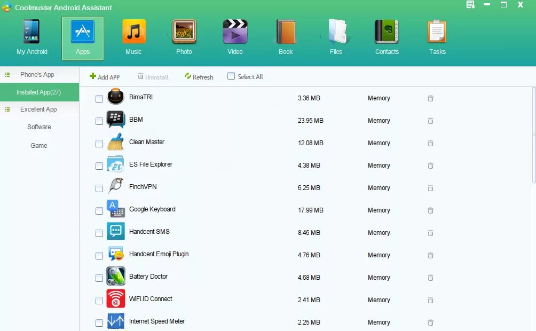Tick the WiFi.ID Connect checkbox

pyautogui.click(x=99, y=301)
